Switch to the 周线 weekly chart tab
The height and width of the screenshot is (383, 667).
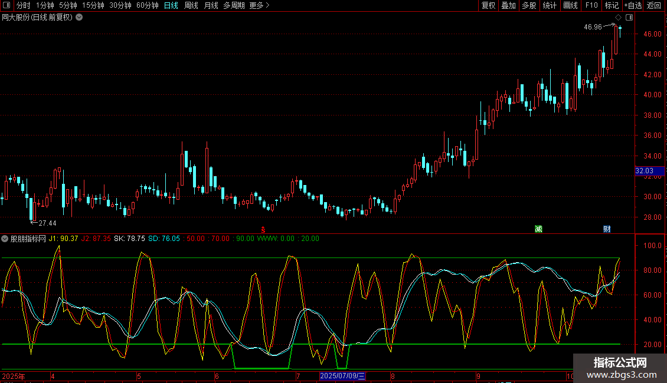[191, 5]
